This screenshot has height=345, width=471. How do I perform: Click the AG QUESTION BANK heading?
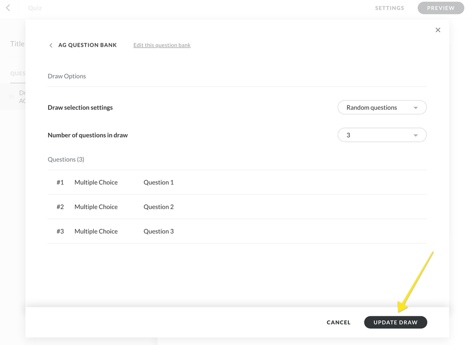pyautogui.click(x=87, y=45)
